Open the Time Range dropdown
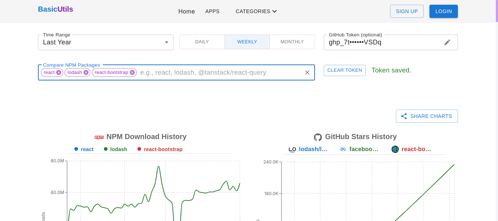 click(x=106, y=42)
